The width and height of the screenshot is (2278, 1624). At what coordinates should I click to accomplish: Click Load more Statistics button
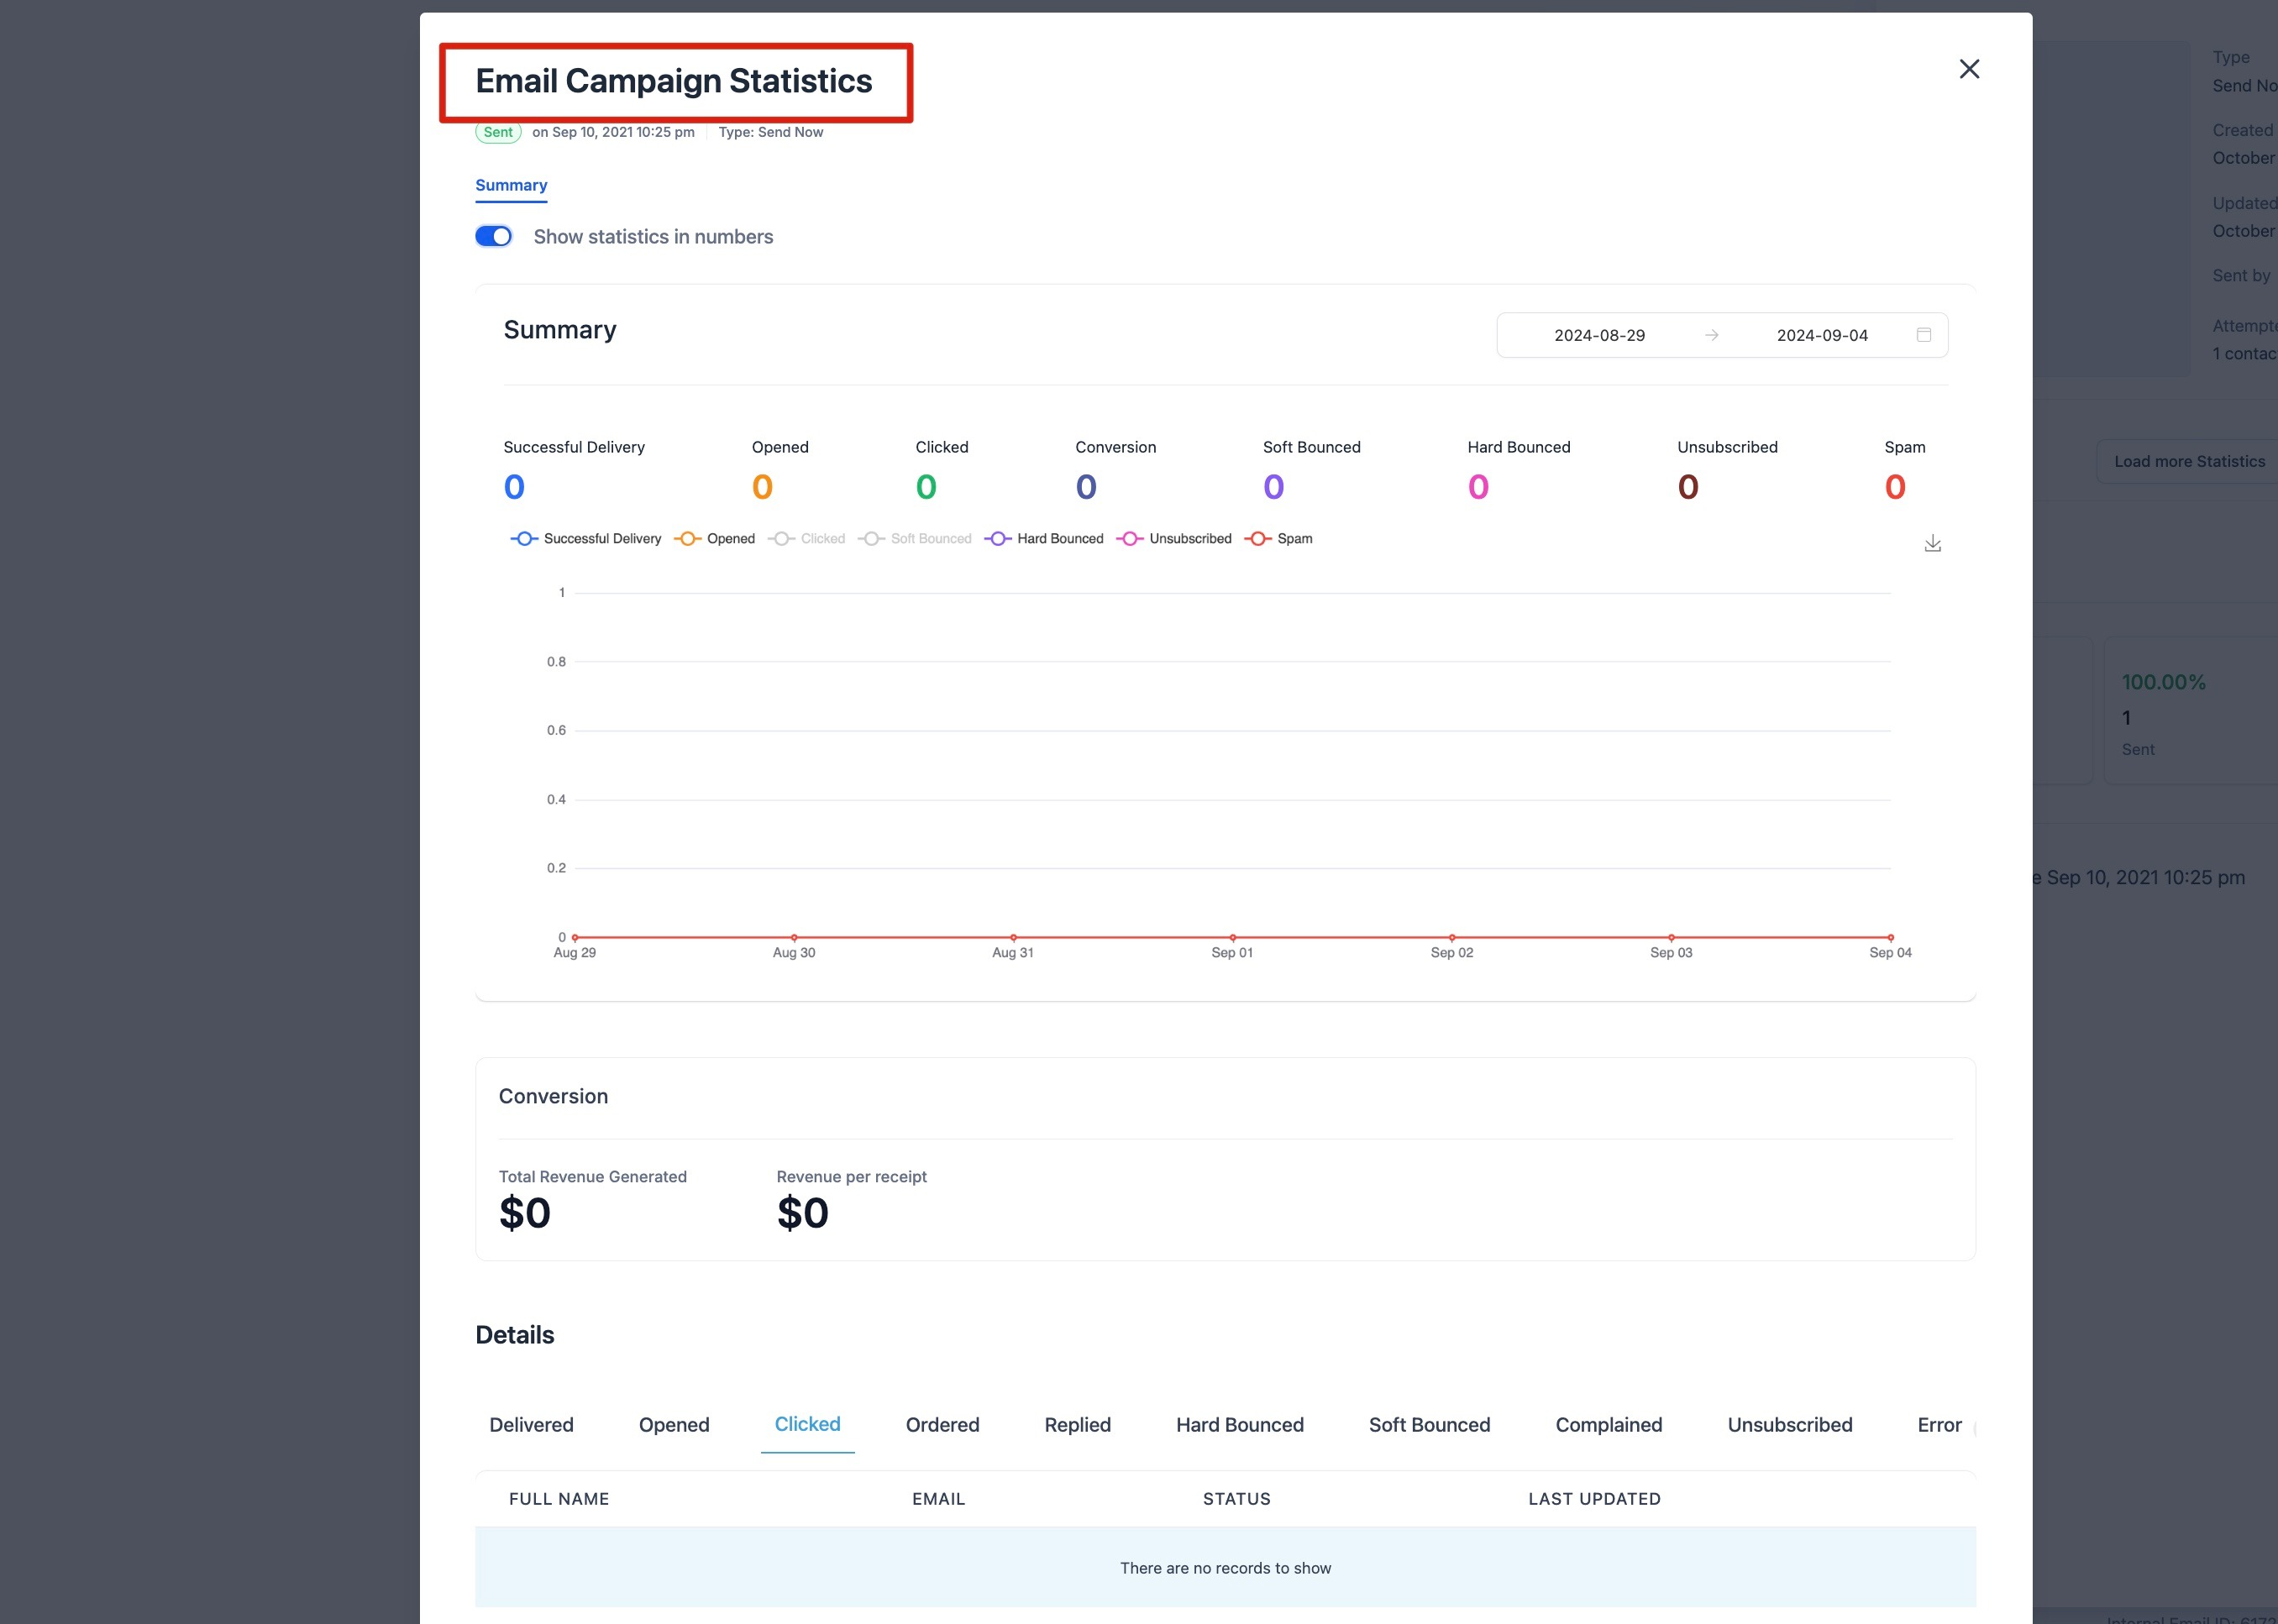2188,462
